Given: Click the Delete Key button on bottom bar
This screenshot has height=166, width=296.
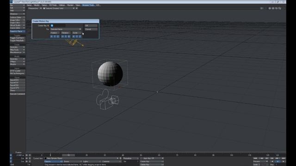Looking at the screenshot, I should click(152, 165).
